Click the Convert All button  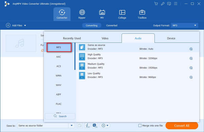pos(182,126)
